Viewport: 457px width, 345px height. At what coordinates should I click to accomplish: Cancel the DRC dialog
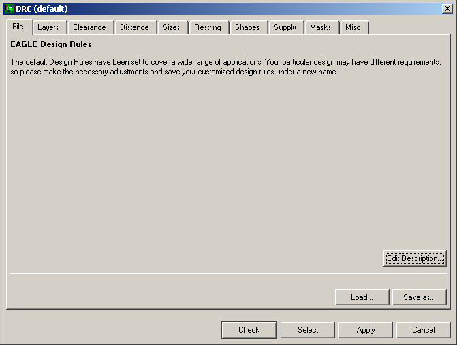[424, 330]
